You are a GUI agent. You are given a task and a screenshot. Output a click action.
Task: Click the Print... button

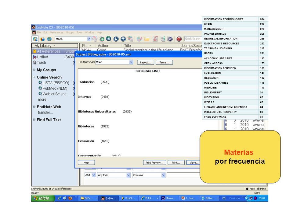(x=176, y=162)
